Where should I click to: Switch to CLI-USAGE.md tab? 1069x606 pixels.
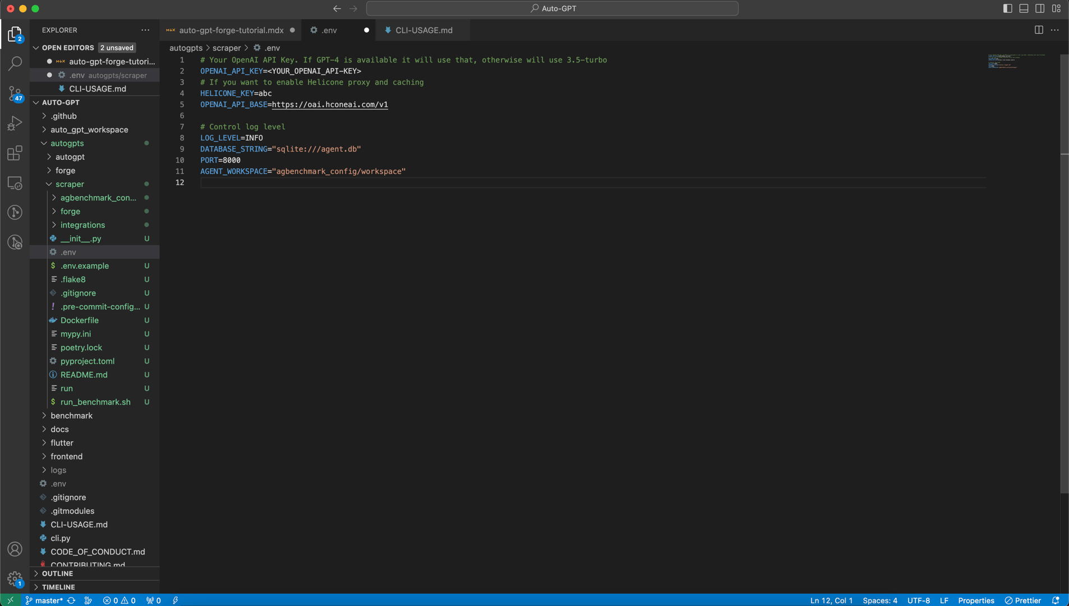tap(423, 30)
